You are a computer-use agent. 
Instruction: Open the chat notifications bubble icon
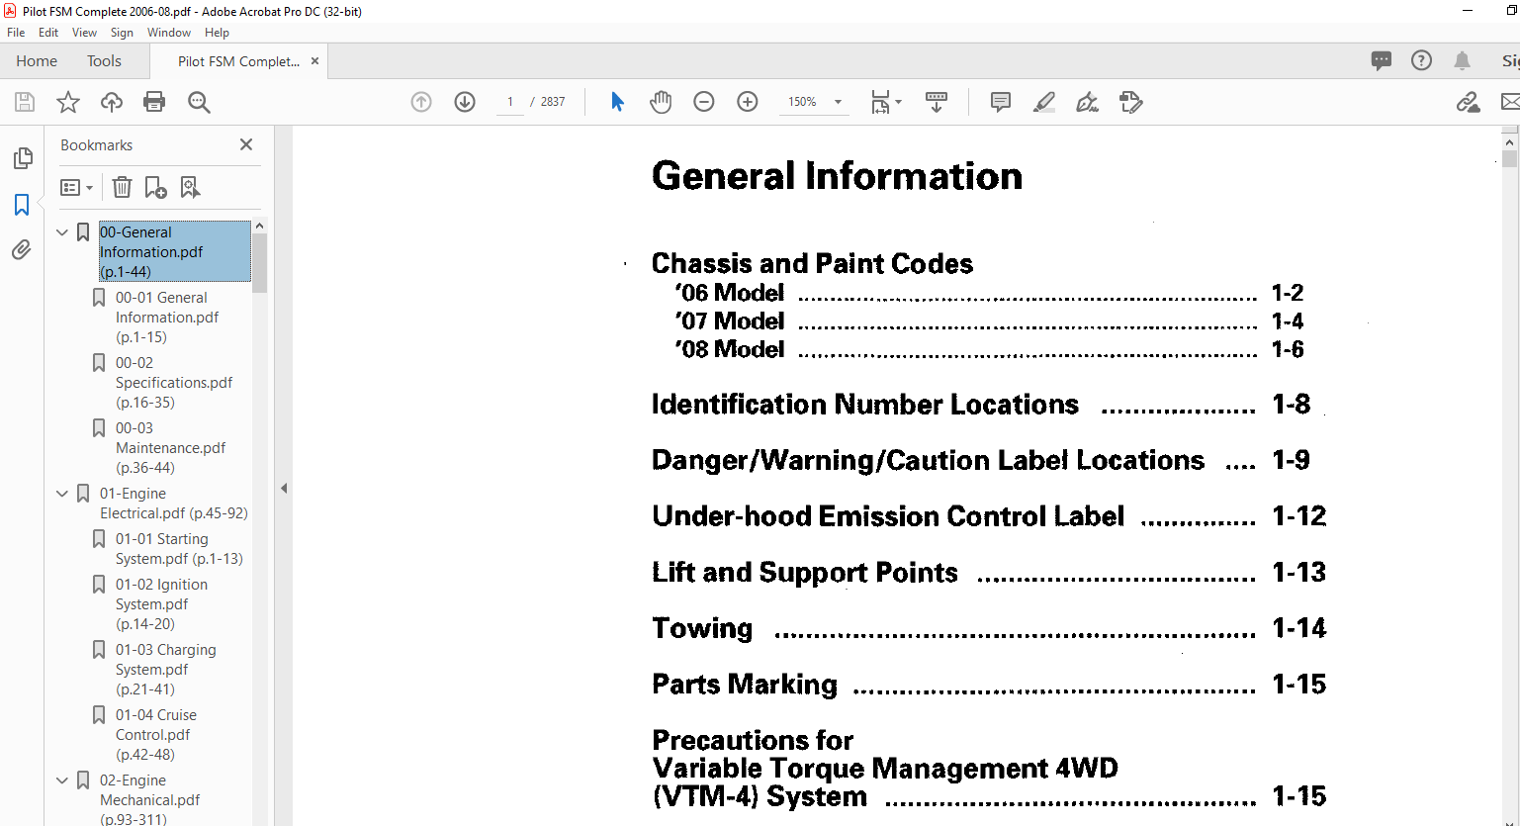click(x=1382, y=60)
